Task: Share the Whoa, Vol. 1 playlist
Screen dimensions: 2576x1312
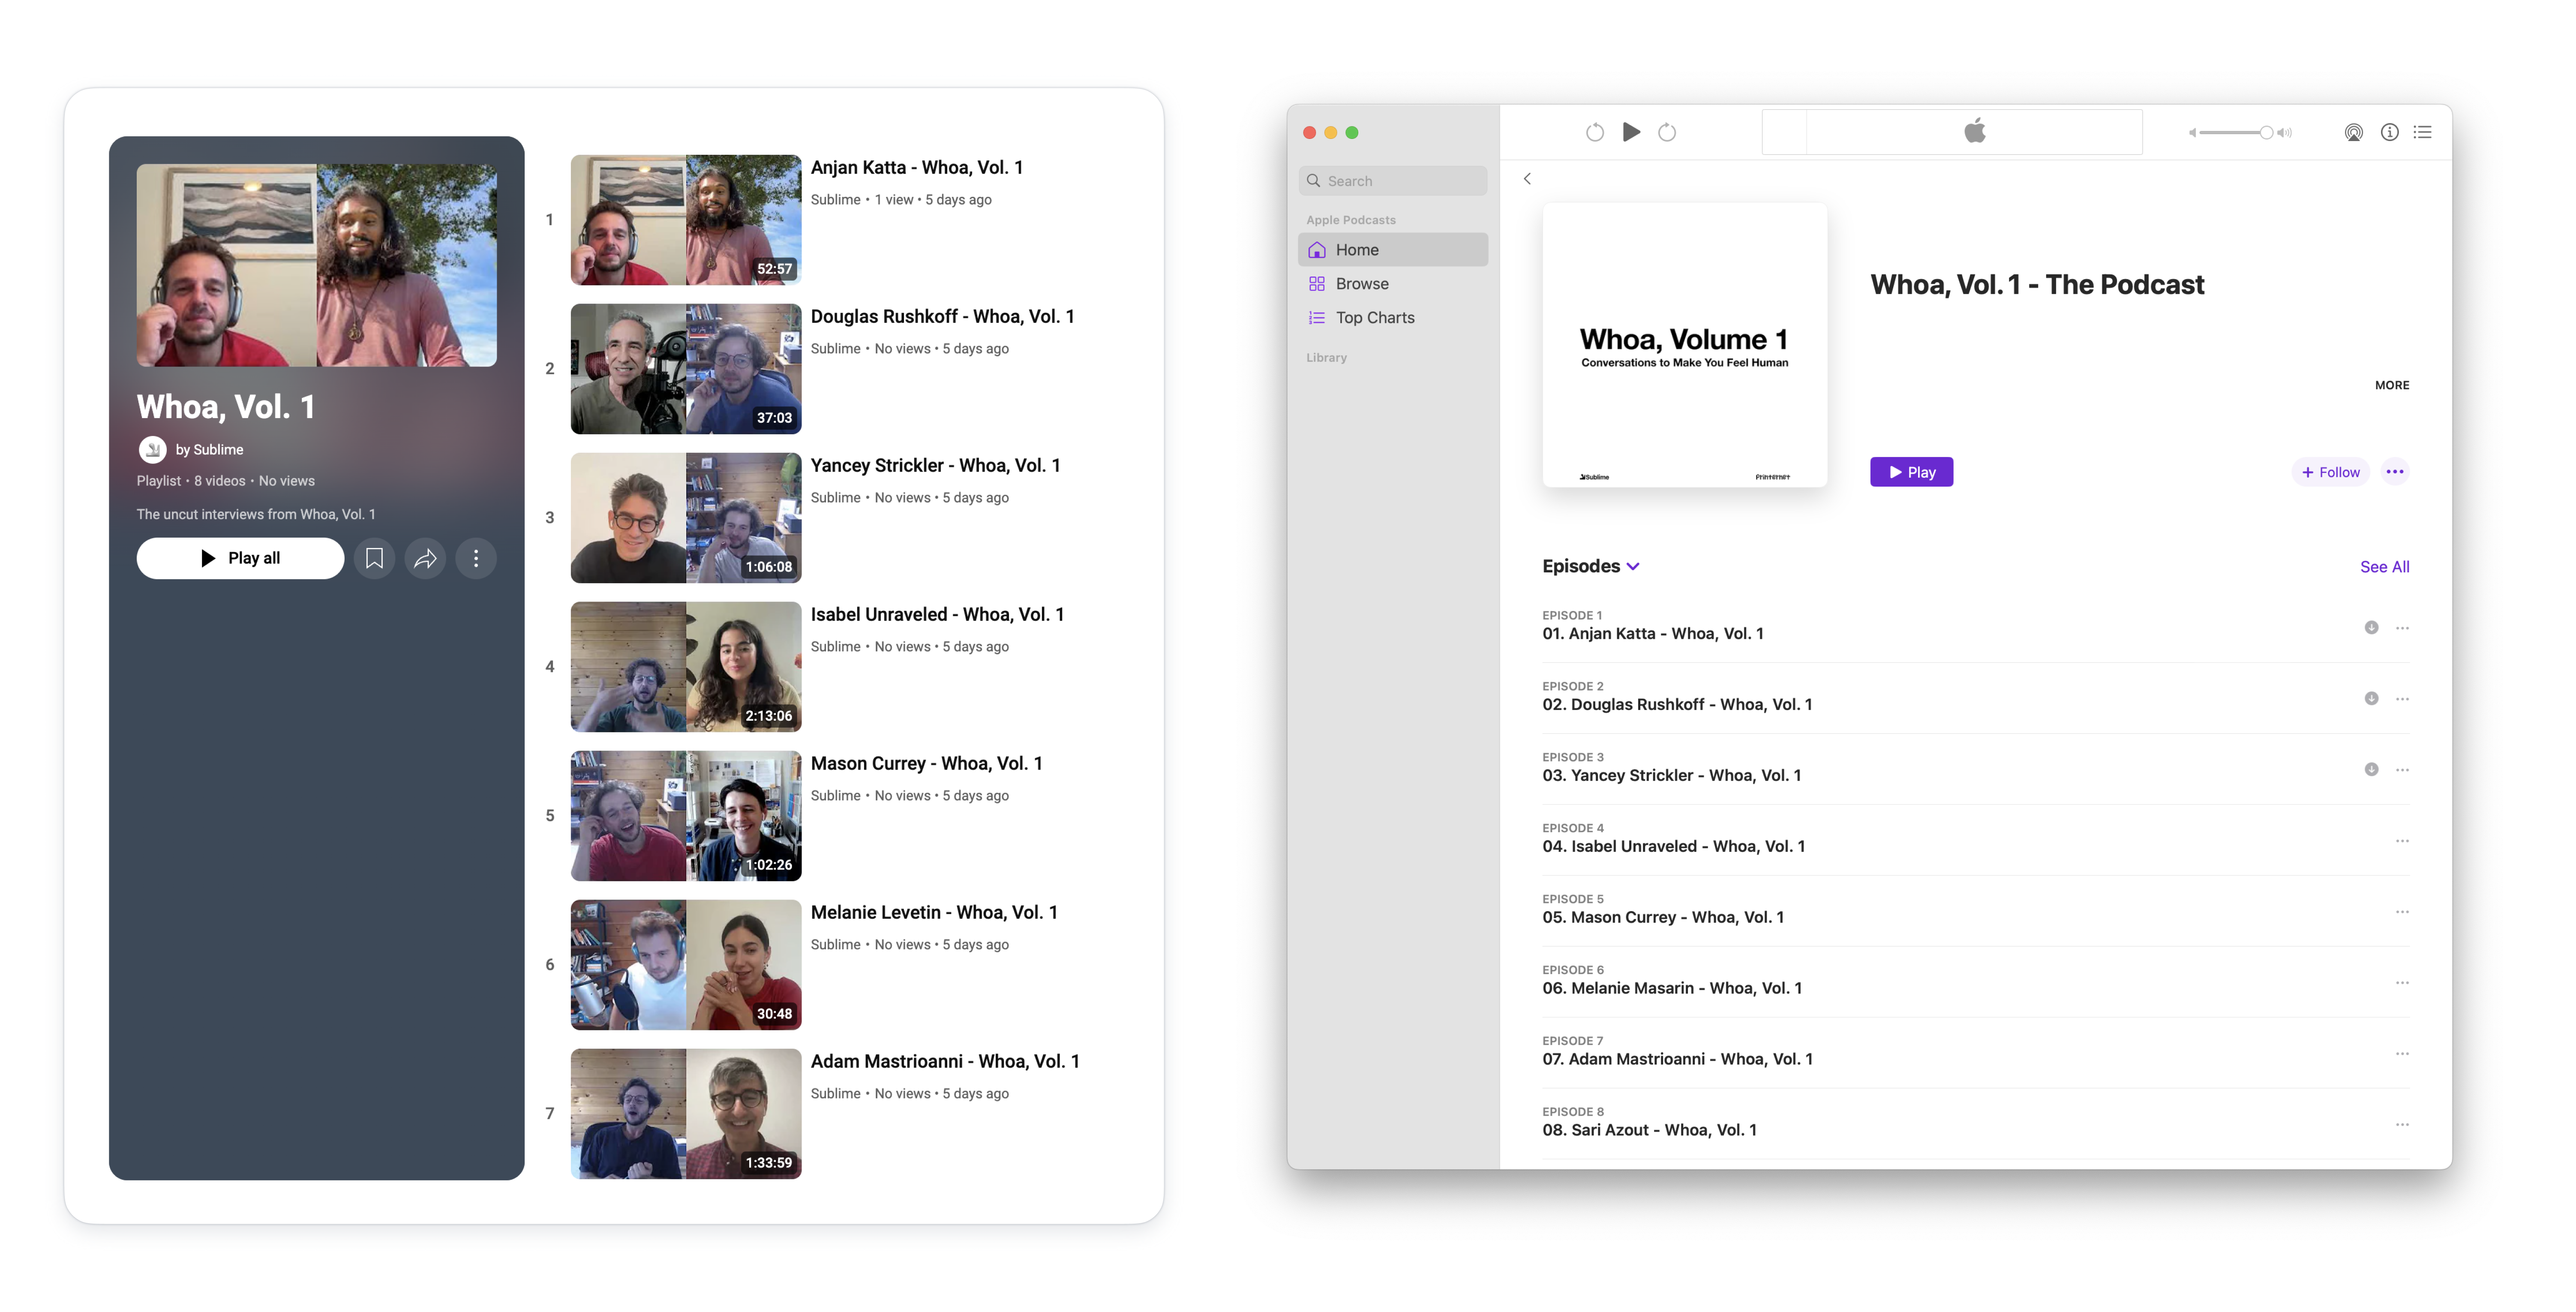Action: coord(425,558)
